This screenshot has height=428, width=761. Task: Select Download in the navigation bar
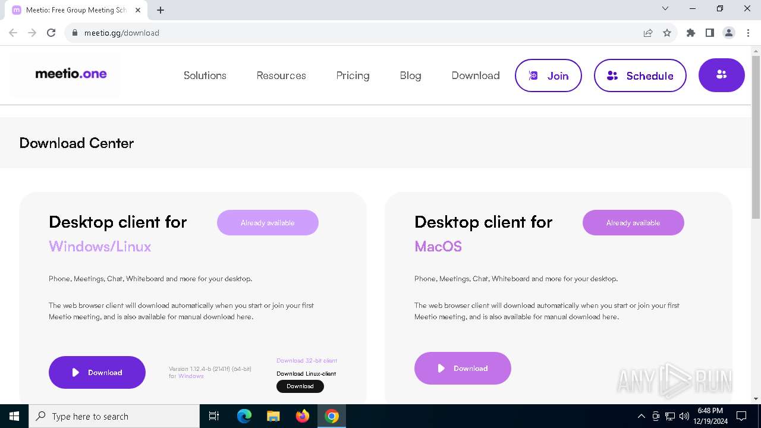(476, 75)
